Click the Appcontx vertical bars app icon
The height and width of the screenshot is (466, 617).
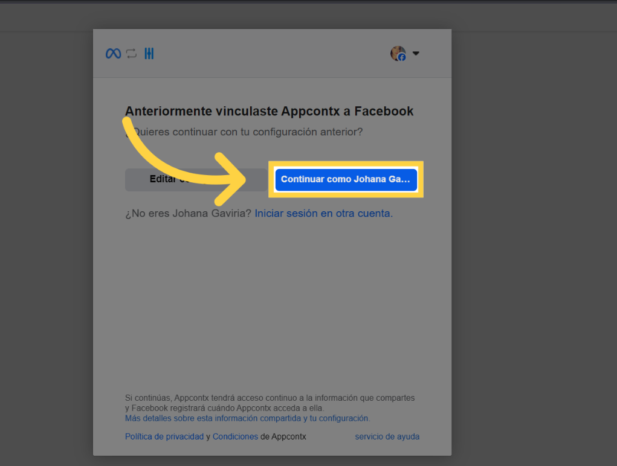tap(149, 54)
